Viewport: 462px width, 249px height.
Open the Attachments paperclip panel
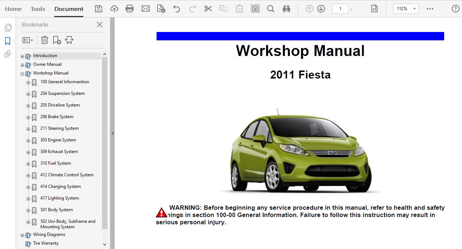coord(7,54)
